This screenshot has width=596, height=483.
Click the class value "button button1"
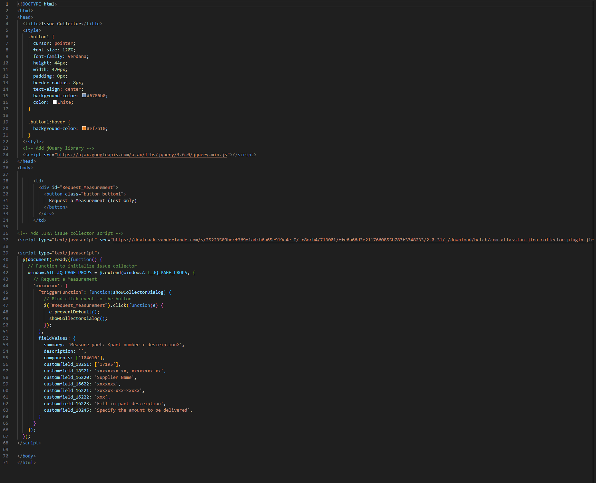point(102,194)
